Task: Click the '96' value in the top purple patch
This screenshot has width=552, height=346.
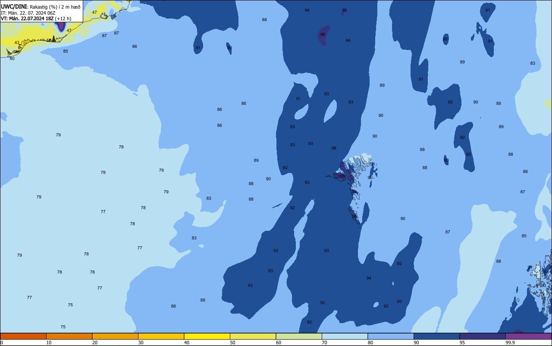Action: (323, 35)
